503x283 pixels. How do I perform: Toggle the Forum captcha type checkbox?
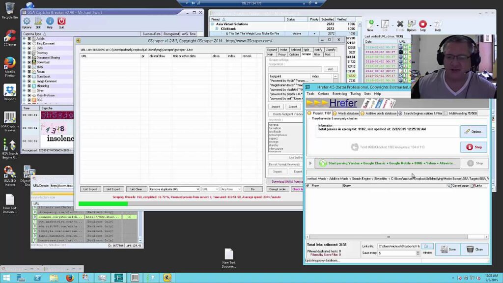tap(29, 72)
